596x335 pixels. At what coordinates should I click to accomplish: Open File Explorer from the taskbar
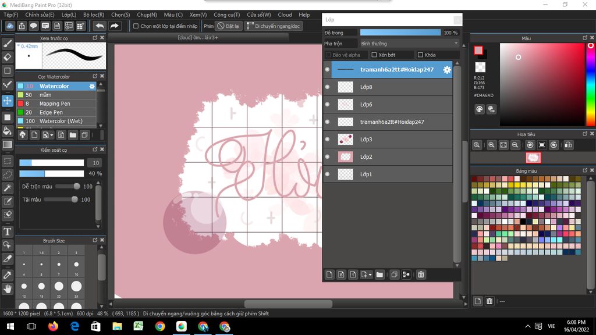[117, 326]
